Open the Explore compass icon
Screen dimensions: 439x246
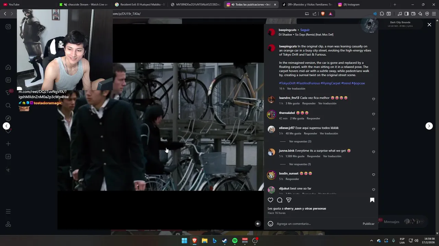click(8, 118)
